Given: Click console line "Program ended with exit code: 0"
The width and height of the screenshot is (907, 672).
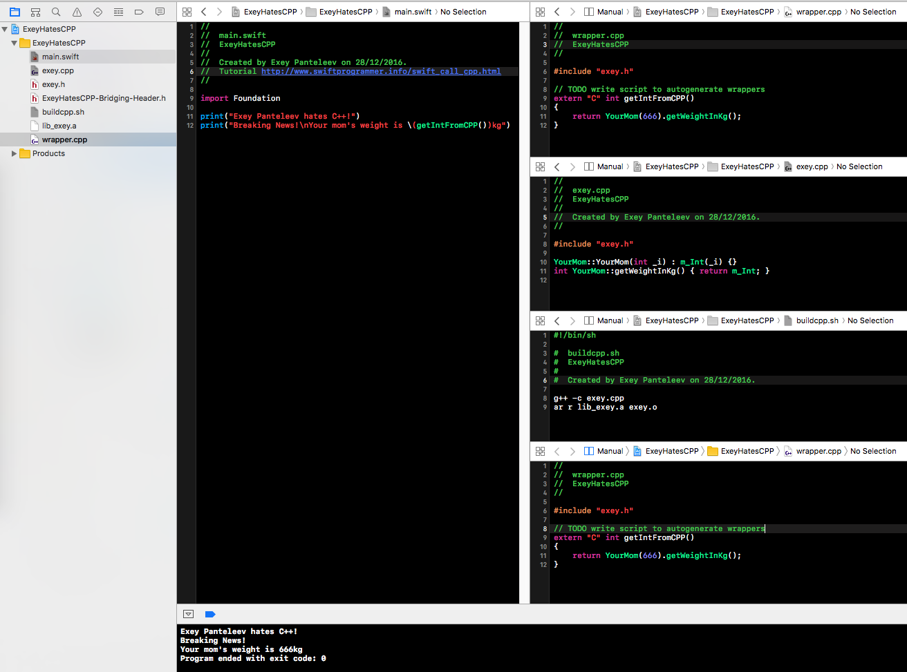Looking at the screenshot, I should 253,658.
